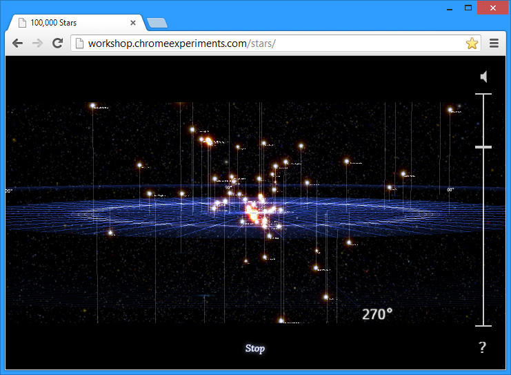Click the Stop link below the star view
Viewport: 511px width, 375px height.
[254, 348]
